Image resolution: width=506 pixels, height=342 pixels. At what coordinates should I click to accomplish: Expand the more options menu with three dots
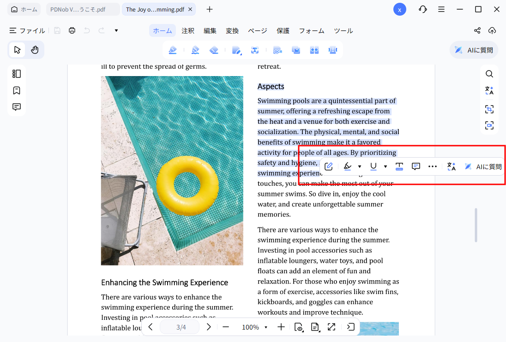(x=433, y=166)
